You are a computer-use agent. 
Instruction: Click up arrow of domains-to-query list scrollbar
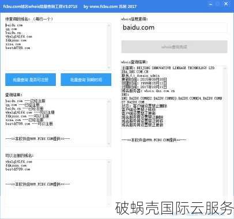click(x=109, y=25)
